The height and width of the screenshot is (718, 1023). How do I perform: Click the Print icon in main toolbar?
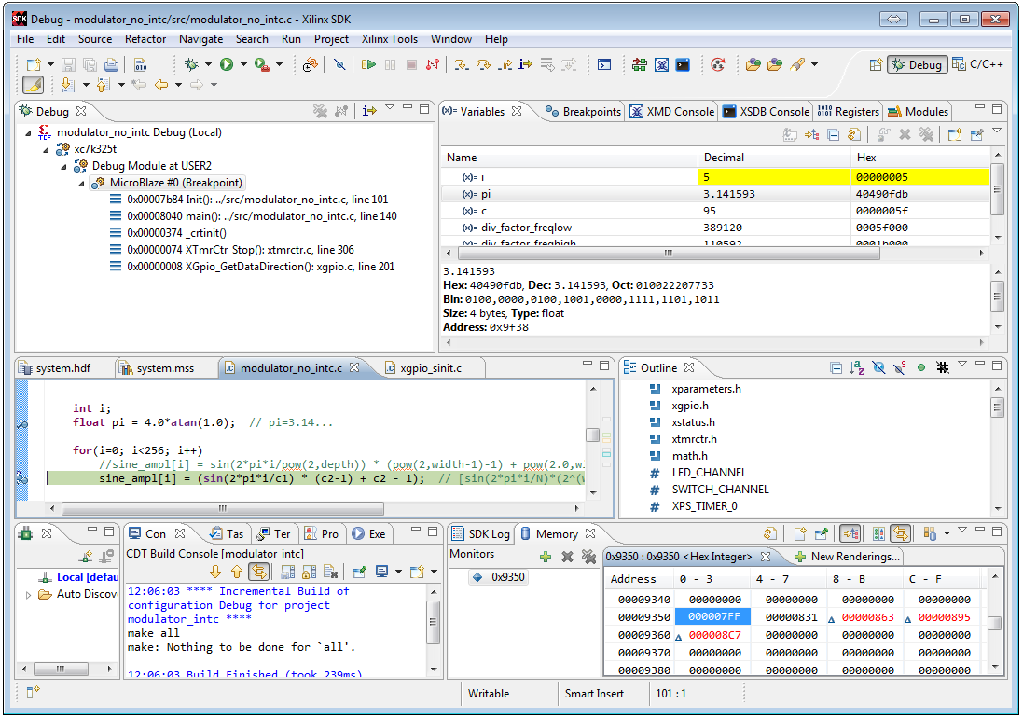(112, 64)
